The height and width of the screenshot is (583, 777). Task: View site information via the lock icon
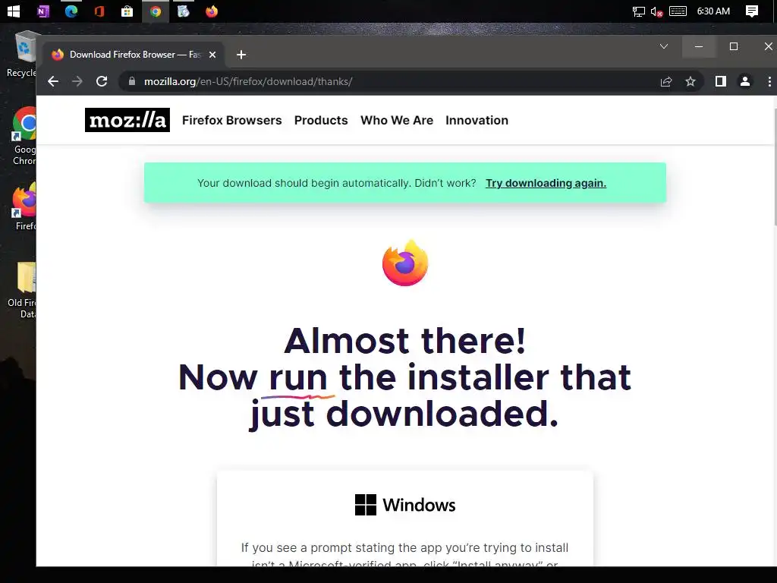click(132, 81)
